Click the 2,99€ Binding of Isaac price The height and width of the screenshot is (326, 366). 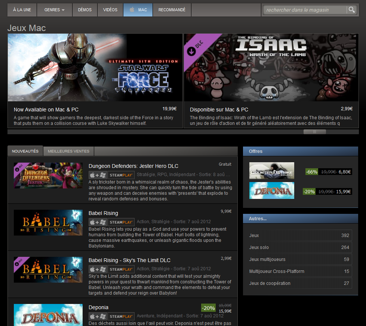click(x=347, y=109)
